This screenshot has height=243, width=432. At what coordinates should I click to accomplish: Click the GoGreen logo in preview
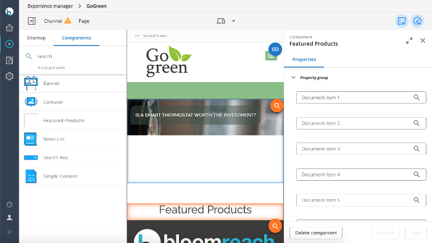click(168, 61)
